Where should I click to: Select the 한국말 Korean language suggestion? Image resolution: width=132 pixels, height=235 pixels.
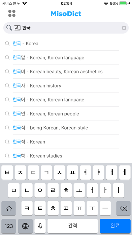point(66,58)
